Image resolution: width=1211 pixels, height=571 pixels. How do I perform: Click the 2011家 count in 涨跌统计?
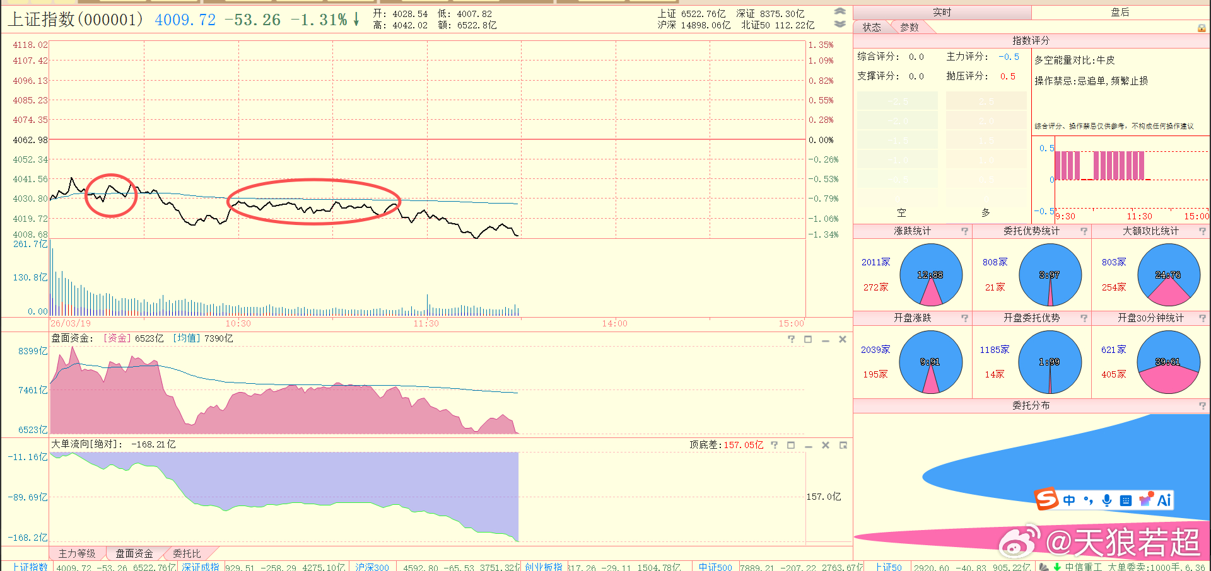[x=876, y=262]
